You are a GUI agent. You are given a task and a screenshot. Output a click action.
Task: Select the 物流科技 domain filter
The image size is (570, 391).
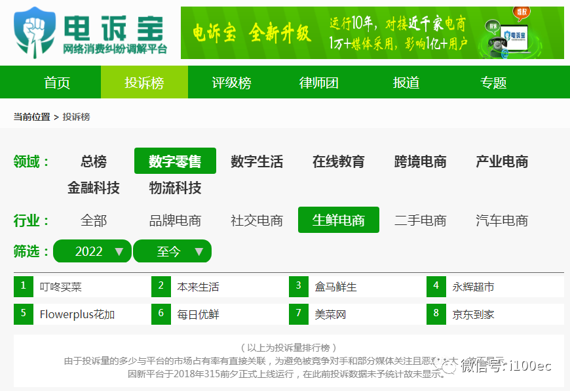[x=175, y=188]
